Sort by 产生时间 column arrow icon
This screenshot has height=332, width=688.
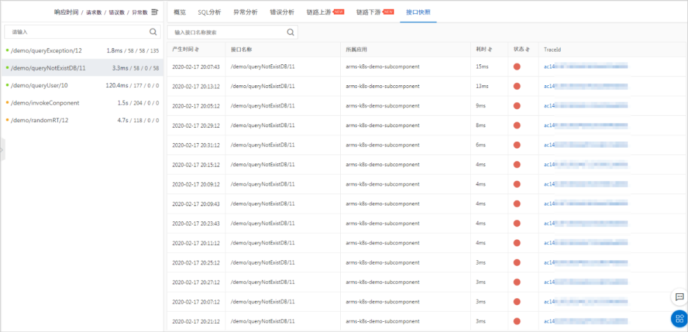pyautogui.click(x=197, y=50)
